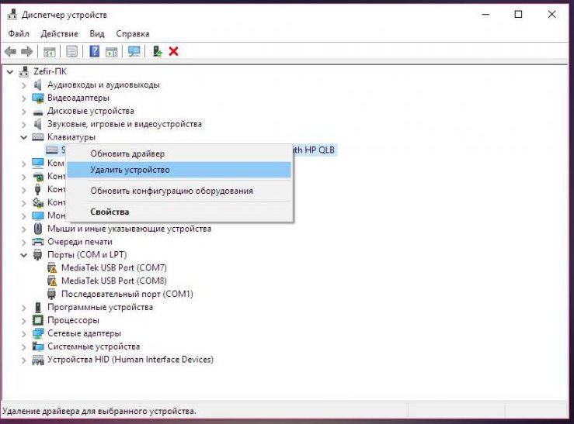Collapse the Клавиатуры category
The width and height of the screenshot is (574, 424).
[23, 137]
